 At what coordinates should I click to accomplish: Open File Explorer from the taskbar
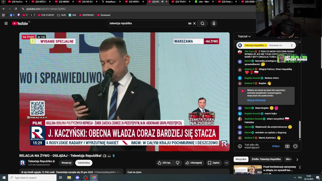(69, 178)
